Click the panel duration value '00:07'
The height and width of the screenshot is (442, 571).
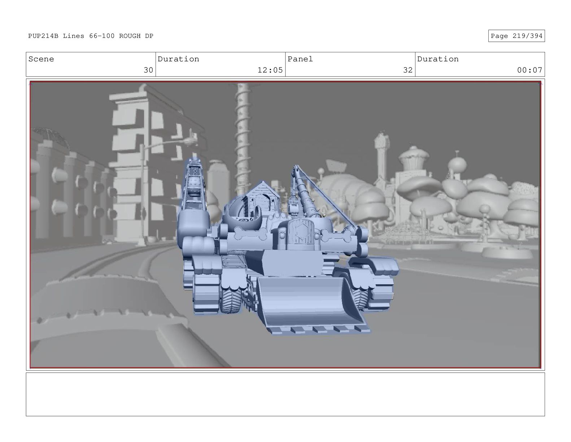tap(529, 70)
